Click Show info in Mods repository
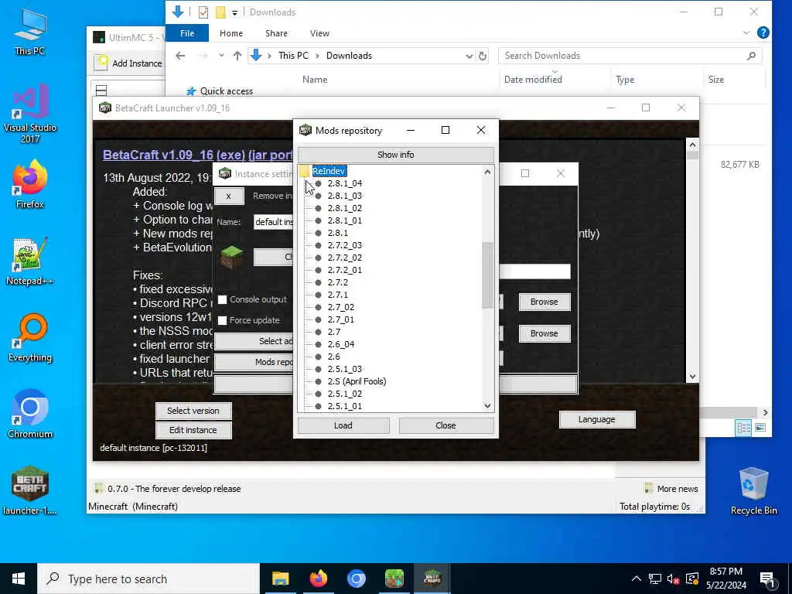 395,155
